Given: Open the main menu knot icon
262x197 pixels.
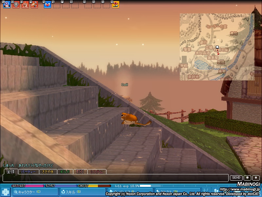Looking at the screenshot, I should click(x=6, y=192).
